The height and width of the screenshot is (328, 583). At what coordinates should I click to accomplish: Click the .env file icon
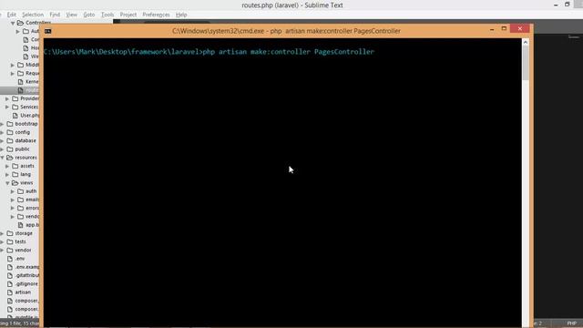click(x=10, y=259)
